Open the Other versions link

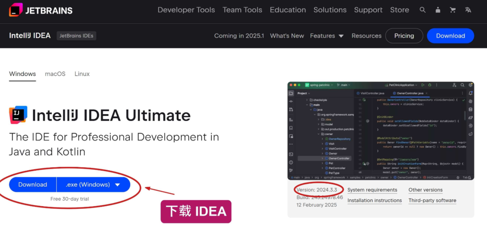point(425,190)
